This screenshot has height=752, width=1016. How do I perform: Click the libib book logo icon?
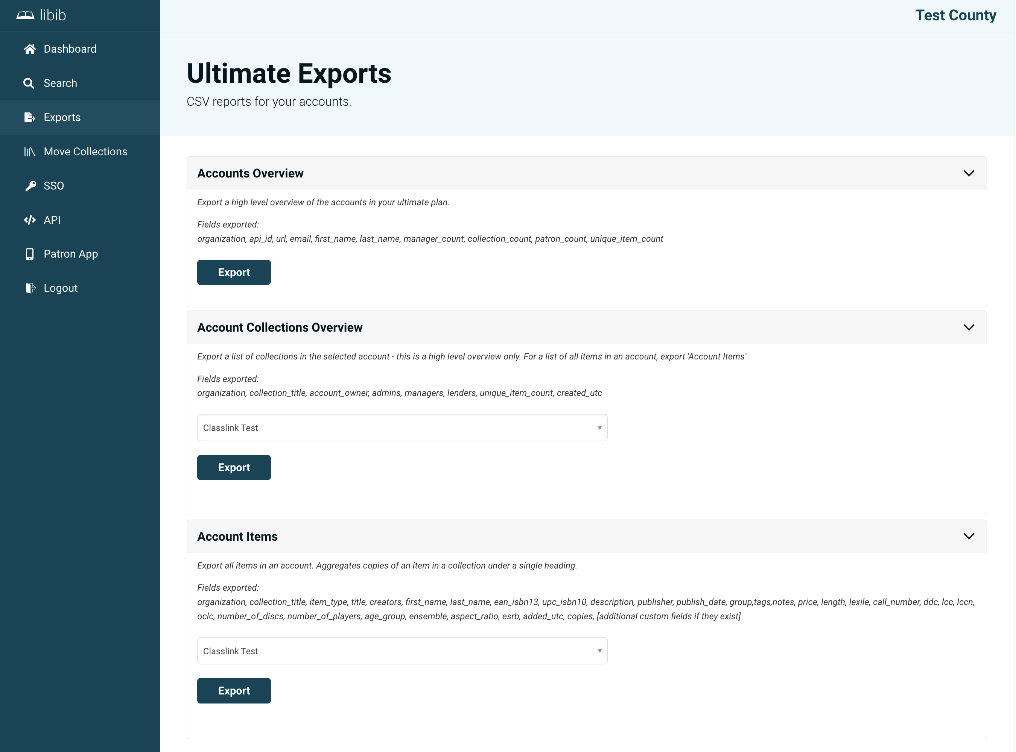click(25, 15)
